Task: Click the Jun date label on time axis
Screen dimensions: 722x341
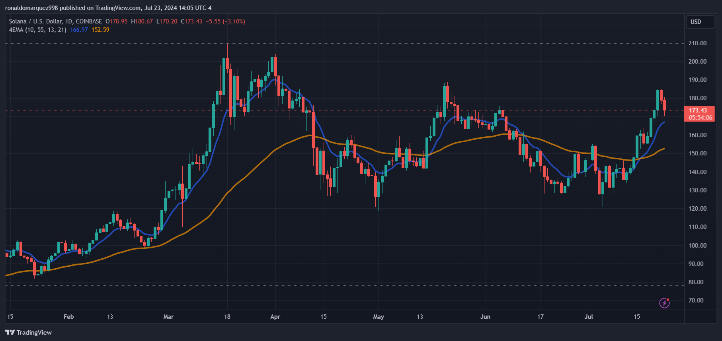Action: (485, 317)
